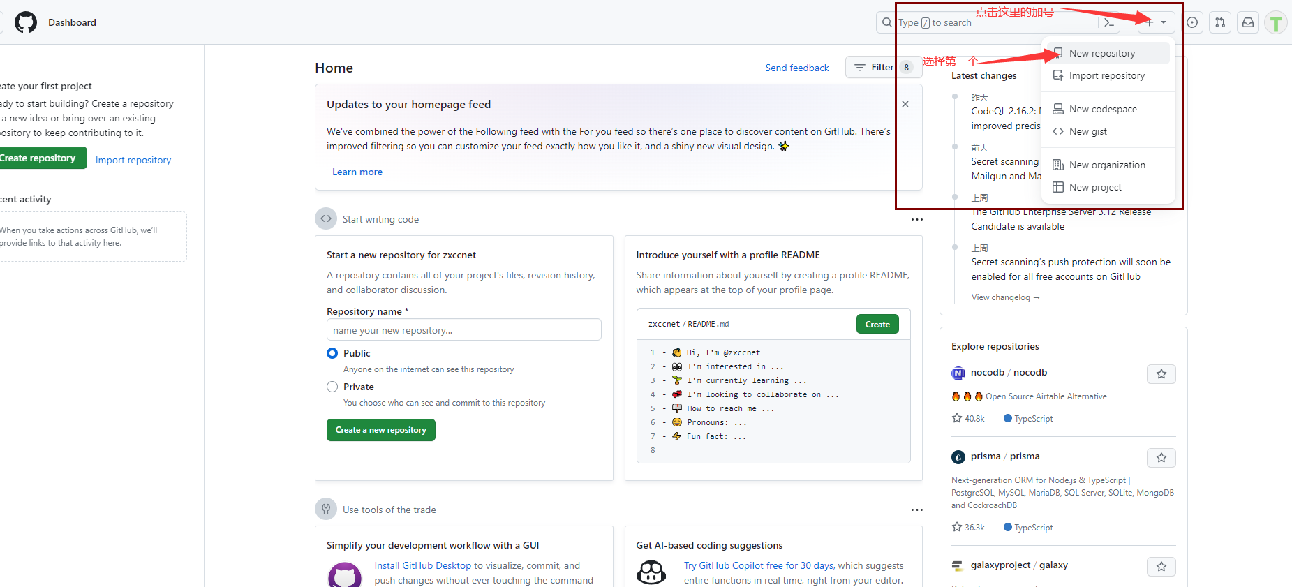Click the green Create repository sidebar button
The height and width of the screenshot is (587, 1292).
[40, 158]
